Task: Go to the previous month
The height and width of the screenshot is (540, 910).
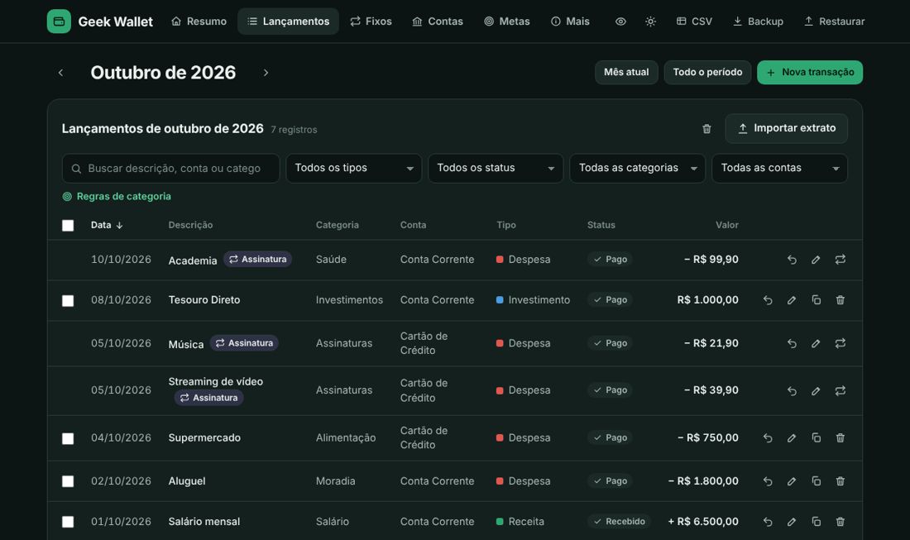Action: pos(61,73)
